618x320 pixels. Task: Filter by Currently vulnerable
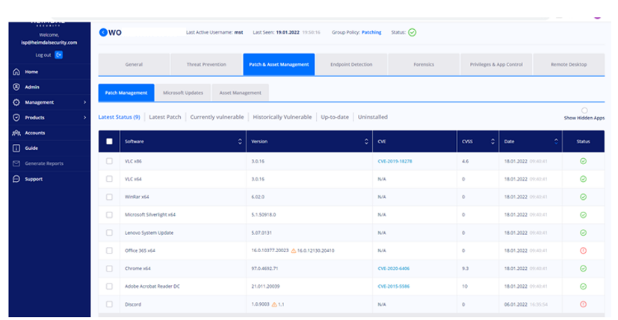[217, 117]
